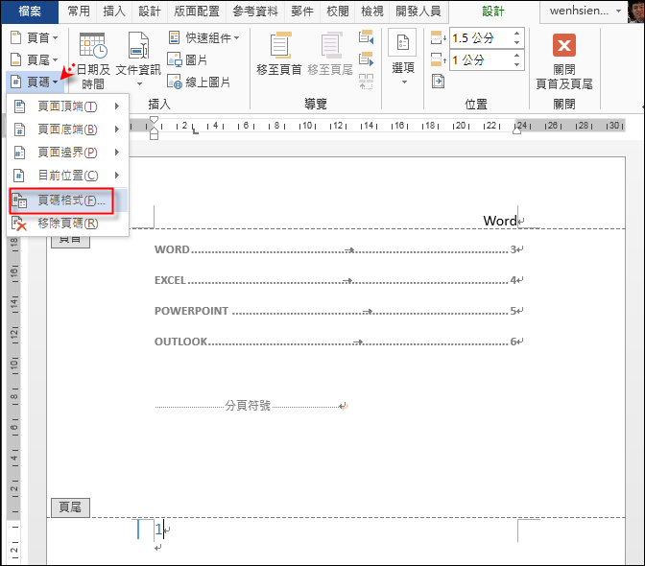Switch to the 版面配置 tab
The image size is (645, 566).
197,12
